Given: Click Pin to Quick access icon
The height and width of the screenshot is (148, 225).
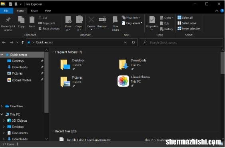Looking at the screenshot, I should (8, 20).
